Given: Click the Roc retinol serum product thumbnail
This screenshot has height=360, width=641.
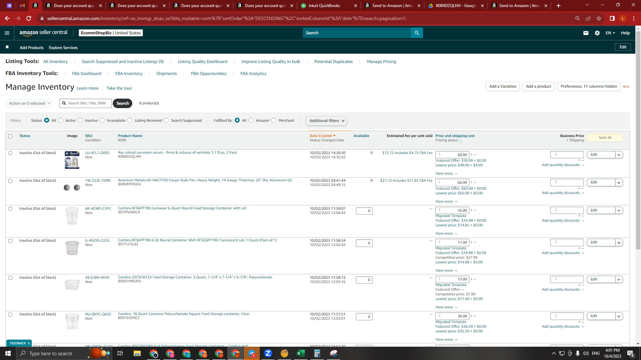Looking at the screenshot, I should [x=72, y=160].
